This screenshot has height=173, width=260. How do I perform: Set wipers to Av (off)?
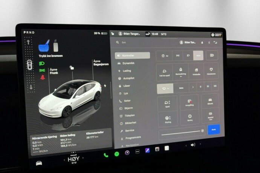tap(165, 88)
